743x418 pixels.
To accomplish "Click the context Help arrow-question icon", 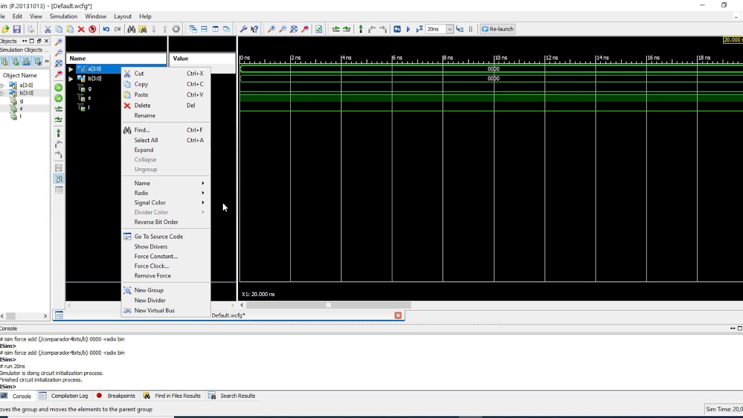I will click(x=254, y=29).
